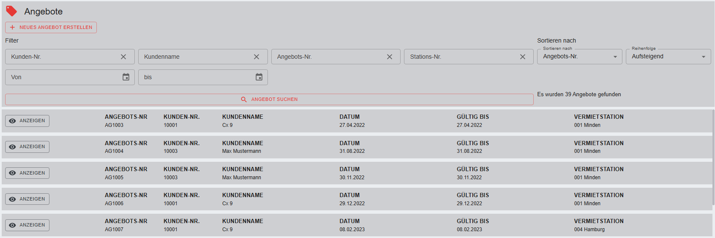
Task: Clear the Angebots-Nr. filter with X
Action: 389,57
